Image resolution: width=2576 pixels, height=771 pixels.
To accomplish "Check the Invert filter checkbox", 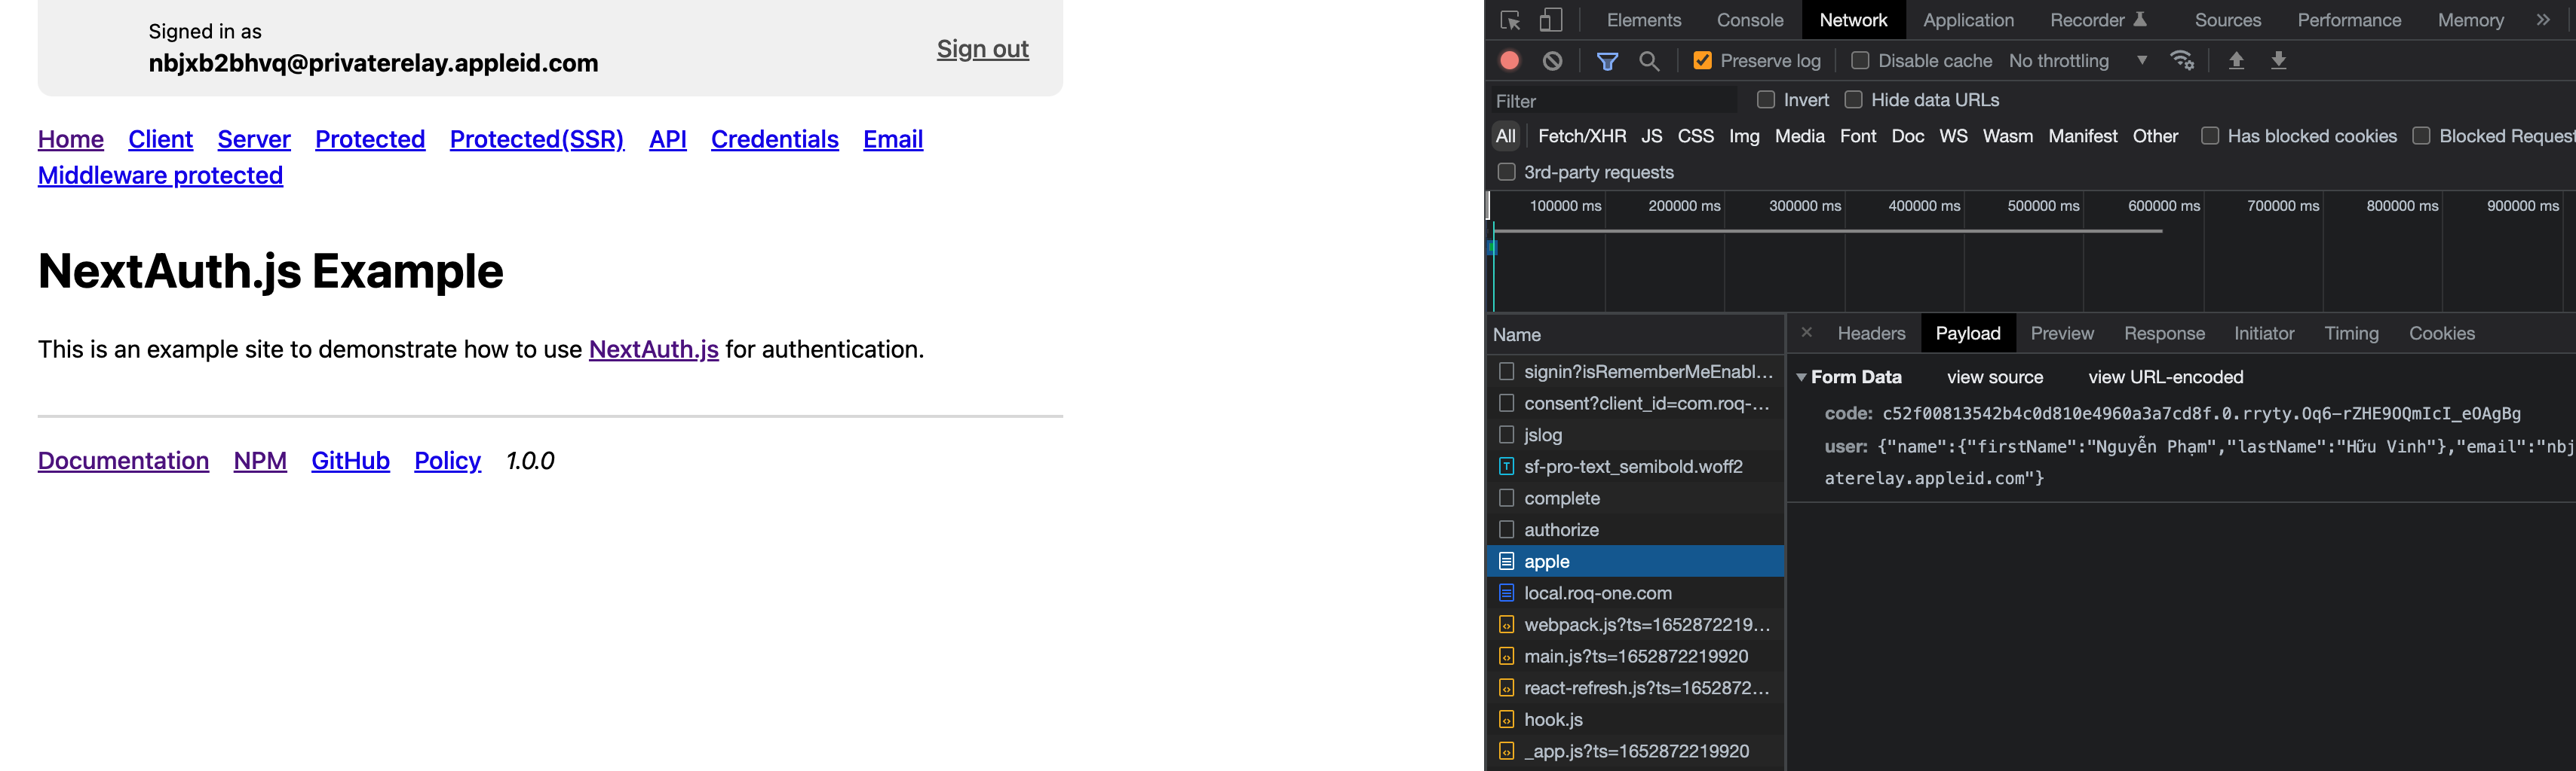I will point(1766,100).
